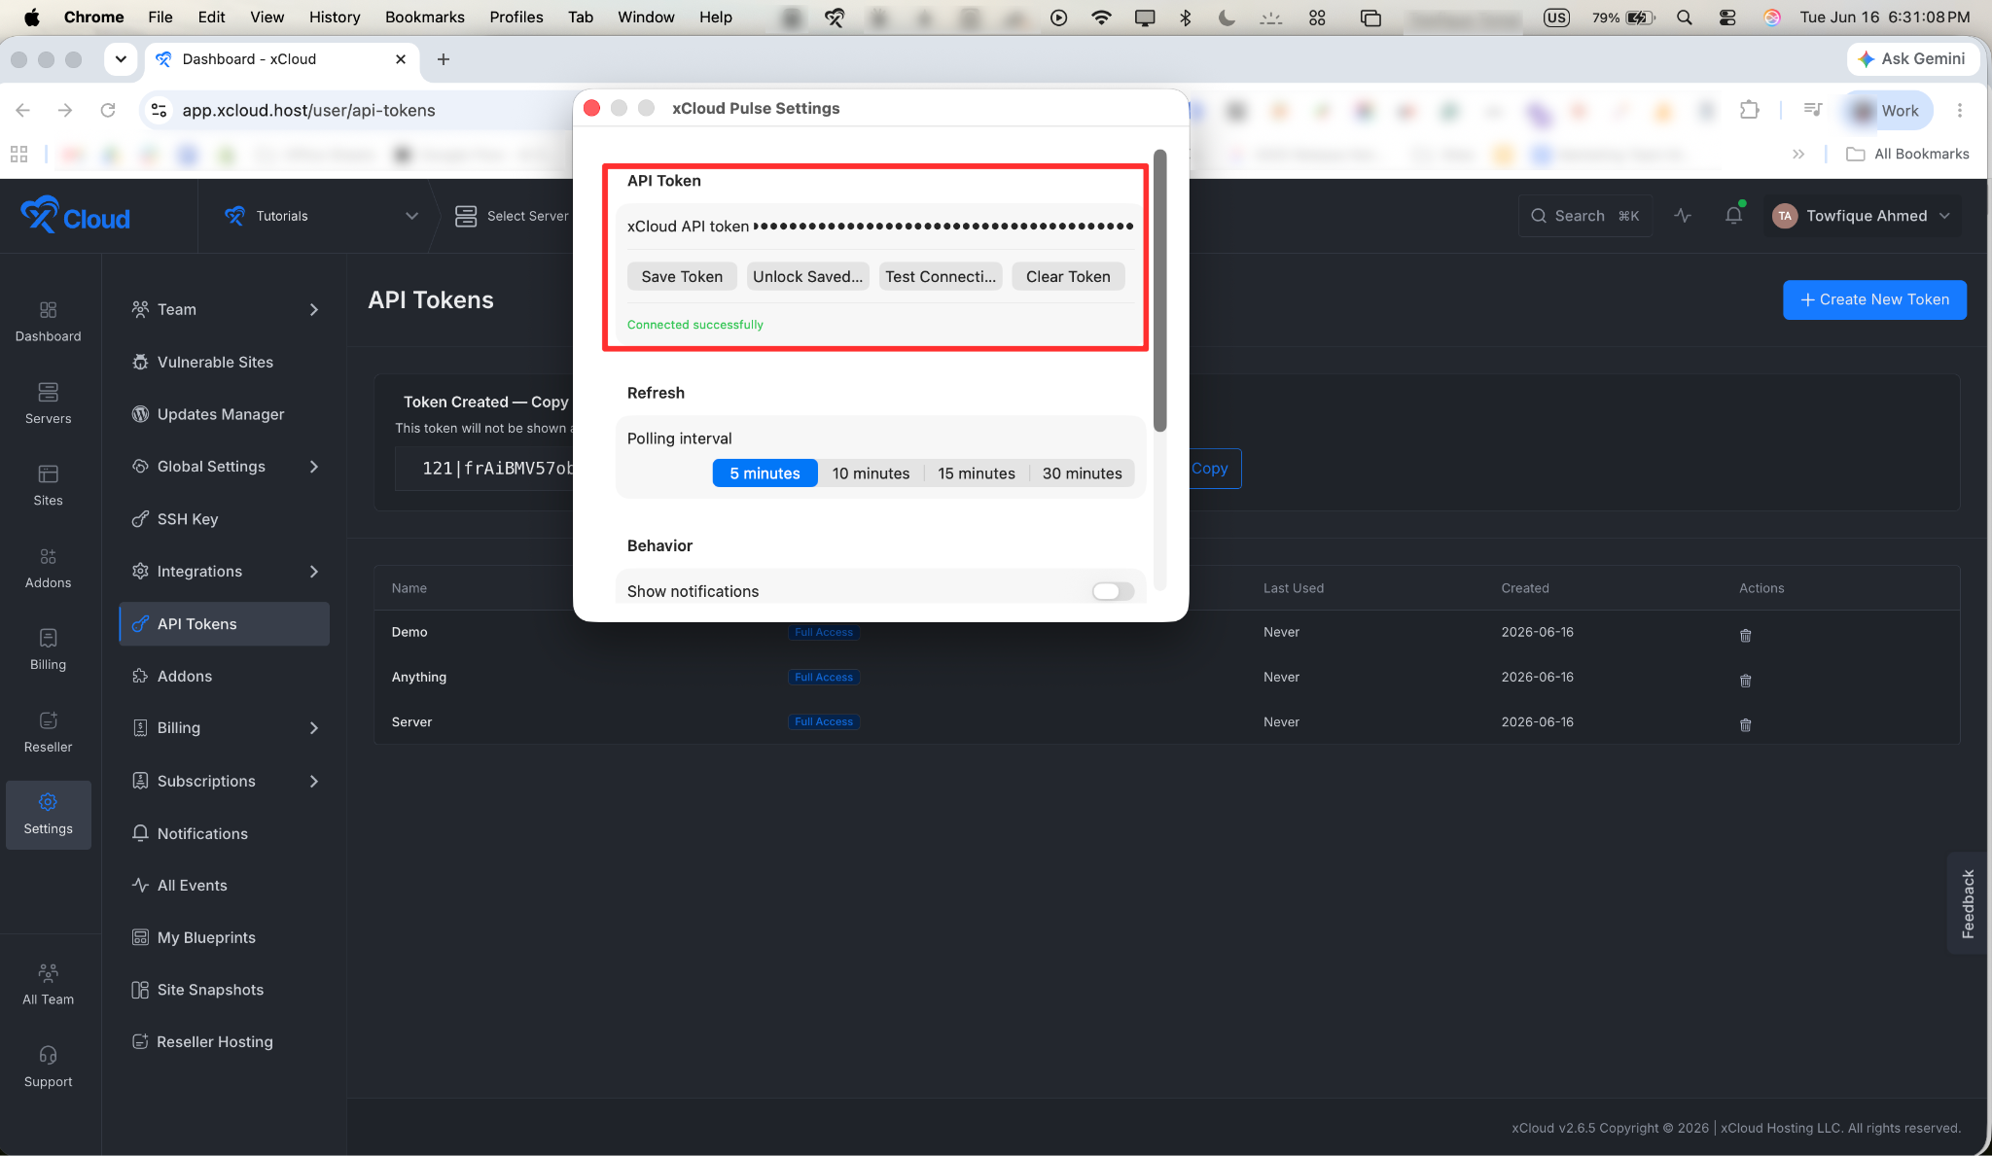Open the Tutorials team dropdown
Image resolution: width=1992 pixels, height=1156 pixels.
(x=321, y=216)
